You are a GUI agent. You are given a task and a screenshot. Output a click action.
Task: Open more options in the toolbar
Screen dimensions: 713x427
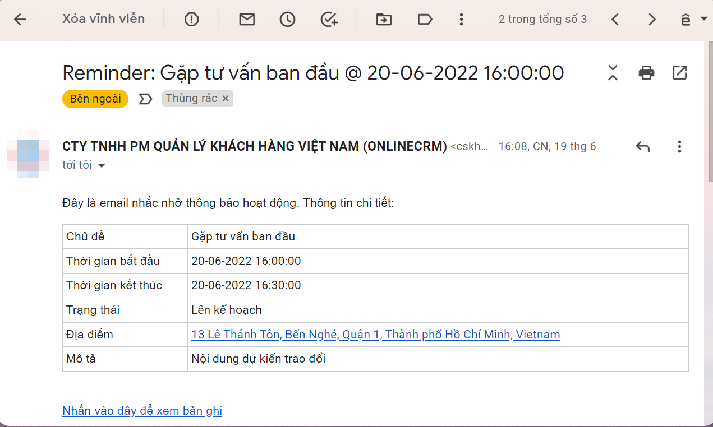point(461,19)
